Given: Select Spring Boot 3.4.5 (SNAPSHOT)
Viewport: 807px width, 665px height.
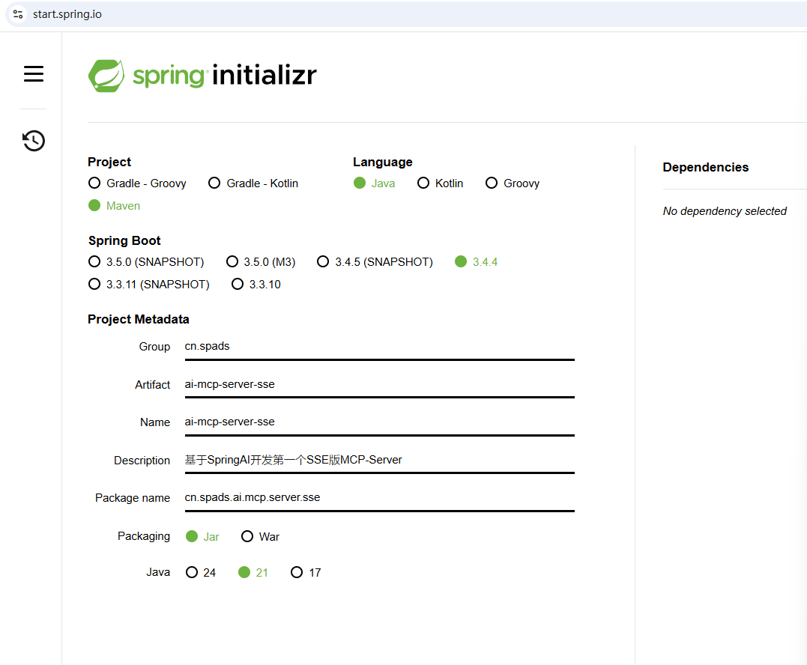Looking at the screenshot, I should point(375,262).
